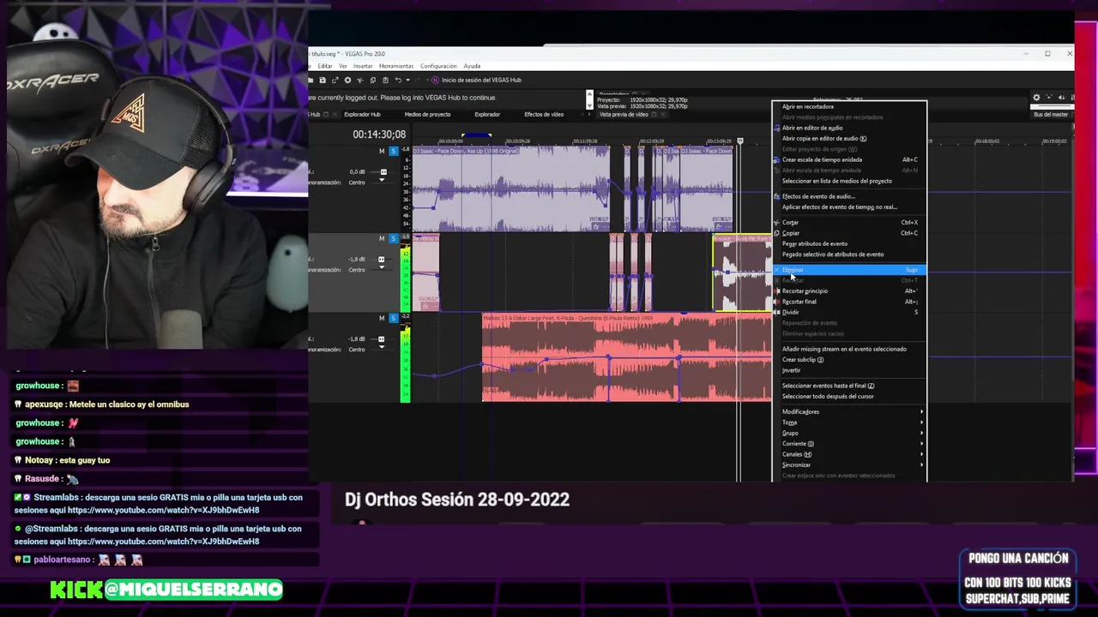The image size is (1098, 617).
Task: Adjust the second track volume slider
Action: pos(383,259)
